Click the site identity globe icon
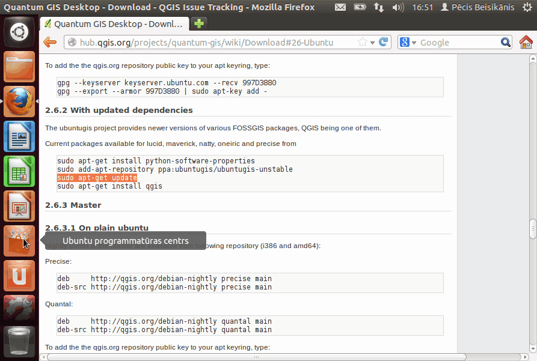Screen dimensions: 537x361 (x=72, y=43)
